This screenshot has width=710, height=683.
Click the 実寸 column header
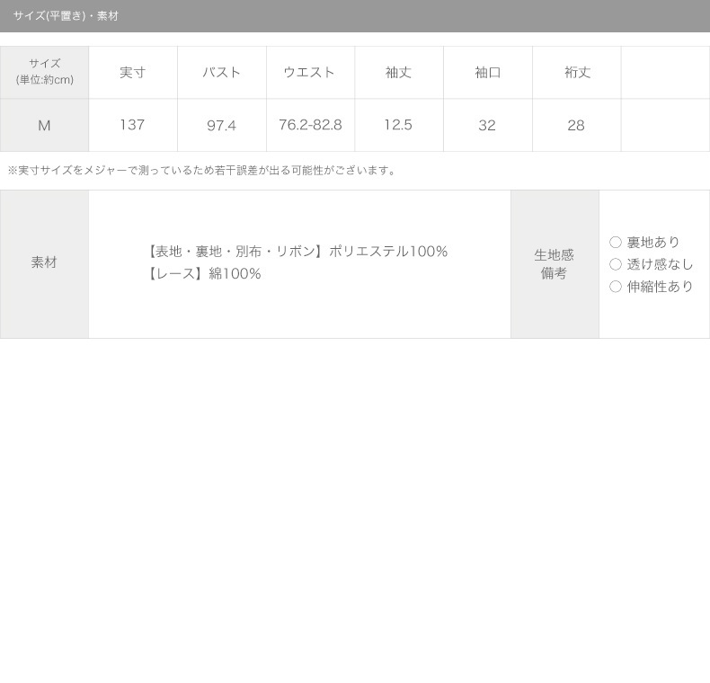click(x=133, y=72)
